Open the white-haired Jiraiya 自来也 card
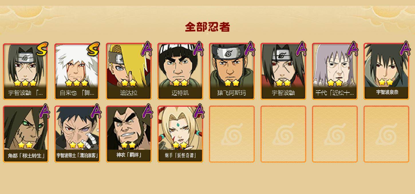Screen dimensions: 415x194 77,71
